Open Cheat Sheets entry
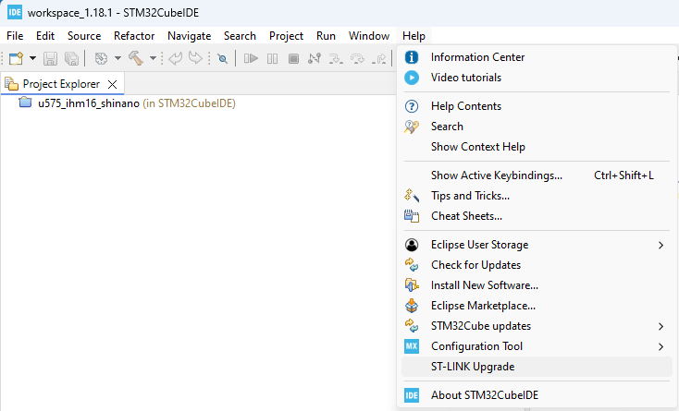This screenshot has height=411, width=679. coord(537,215)
